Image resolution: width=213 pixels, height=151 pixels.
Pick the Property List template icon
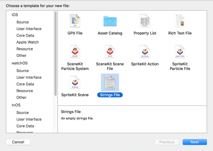pos(145,21)
